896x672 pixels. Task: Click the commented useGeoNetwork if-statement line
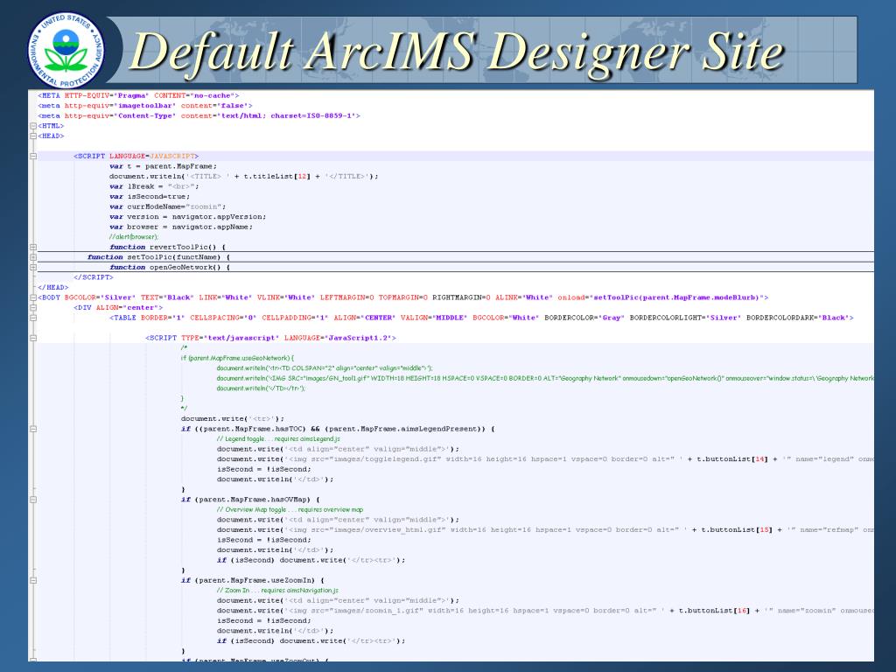point(238,358)
